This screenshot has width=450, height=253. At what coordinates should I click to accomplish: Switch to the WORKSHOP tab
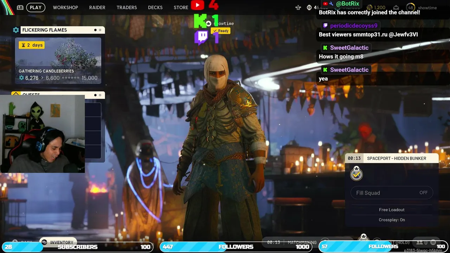[65, 7]
